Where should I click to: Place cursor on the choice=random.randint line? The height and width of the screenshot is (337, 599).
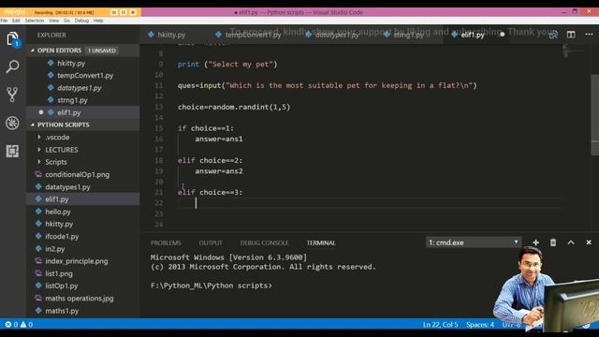pyautogui.click(x=234, y=107)
